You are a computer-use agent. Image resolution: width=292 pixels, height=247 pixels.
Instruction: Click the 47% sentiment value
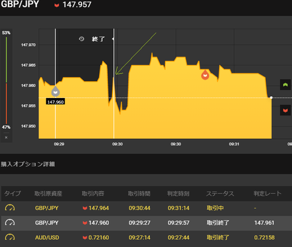point(6,127)
